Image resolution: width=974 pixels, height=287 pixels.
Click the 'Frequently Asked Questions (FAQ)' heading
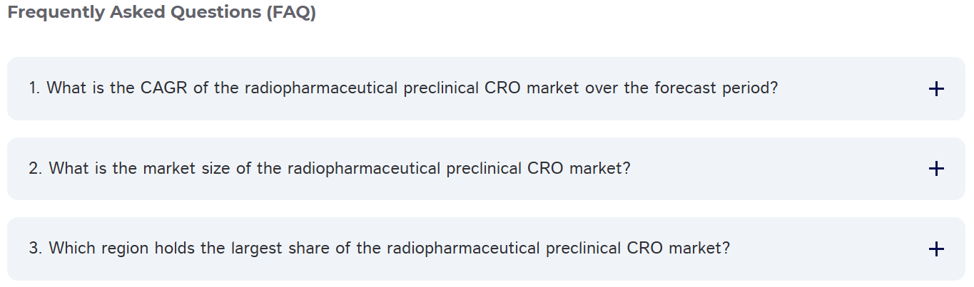161,14
